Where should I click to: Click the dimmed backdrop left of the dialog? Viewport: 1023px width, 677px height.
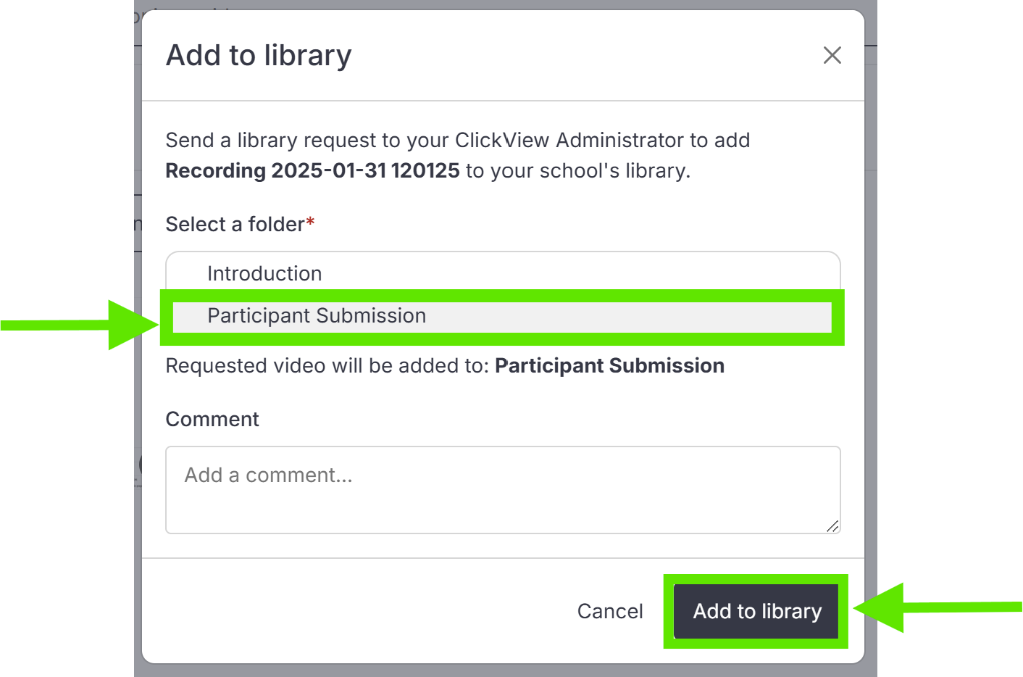point(138,362)
